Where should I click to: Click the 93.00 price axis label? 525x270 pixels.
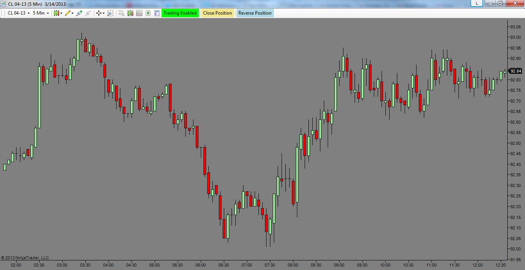pyautogui.click(x=515, y=37)
